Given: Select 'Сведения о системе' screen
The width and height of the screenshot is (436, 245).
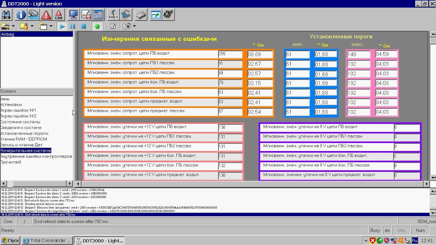Looking at the screenshot, I should tap(21, 128).
